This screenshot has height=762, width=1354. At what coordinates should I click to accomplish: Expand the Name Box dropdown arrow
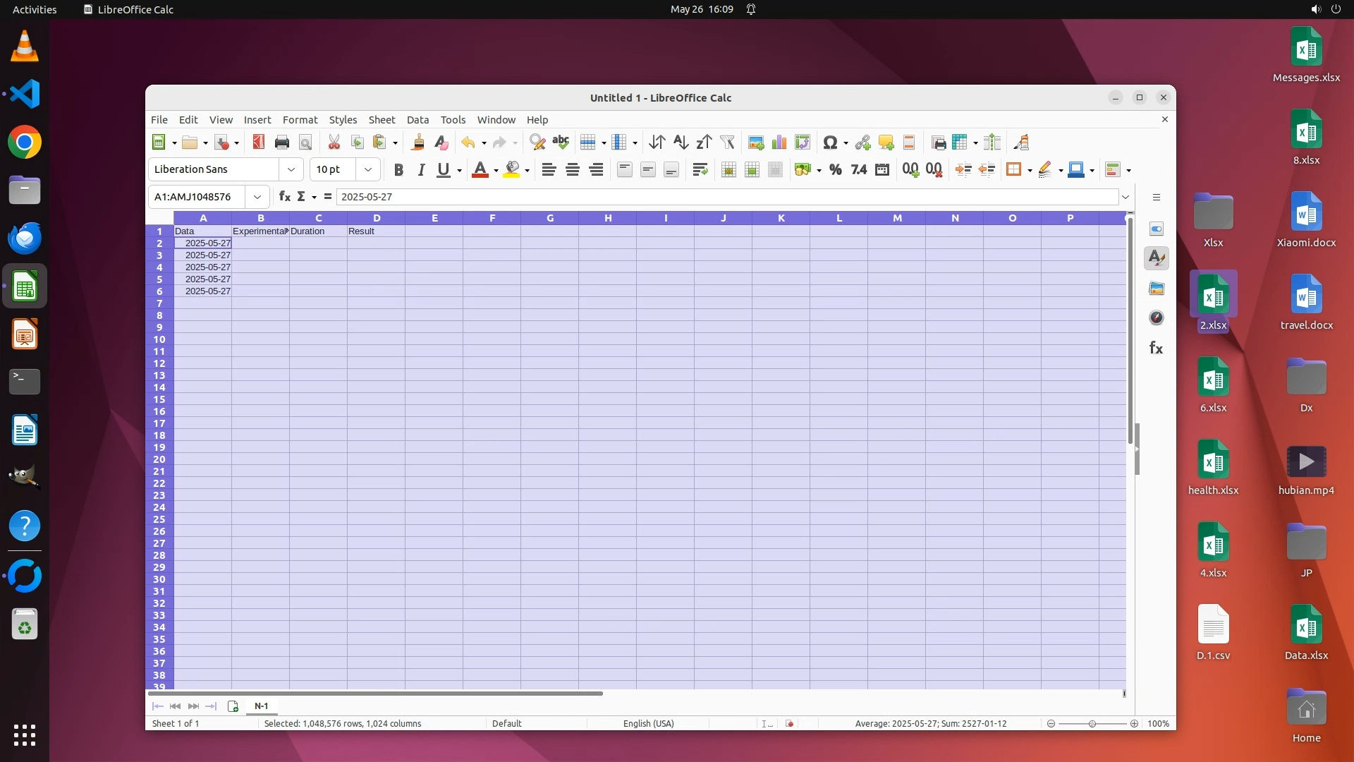click(257, 197)
